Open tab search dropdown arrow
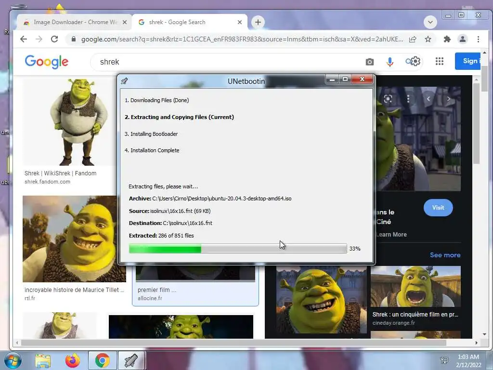This screenshot has width=493, height=370. [x=430, y=22]
